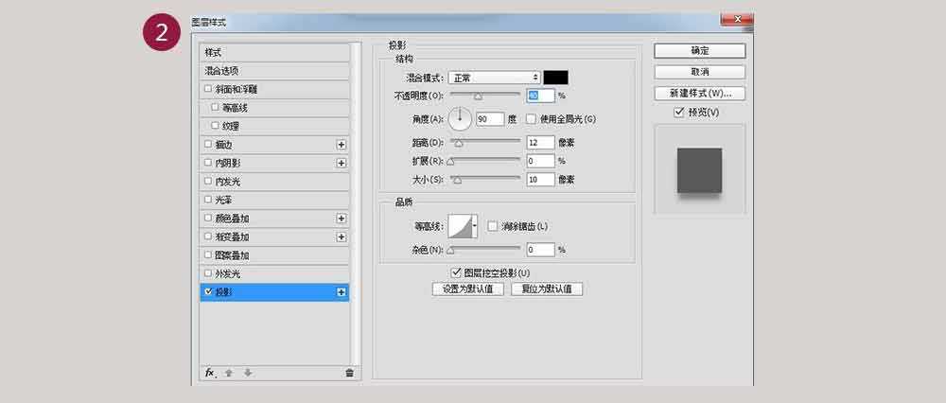
Task: Enable the 光泽 checkbox
Action: 208,199
